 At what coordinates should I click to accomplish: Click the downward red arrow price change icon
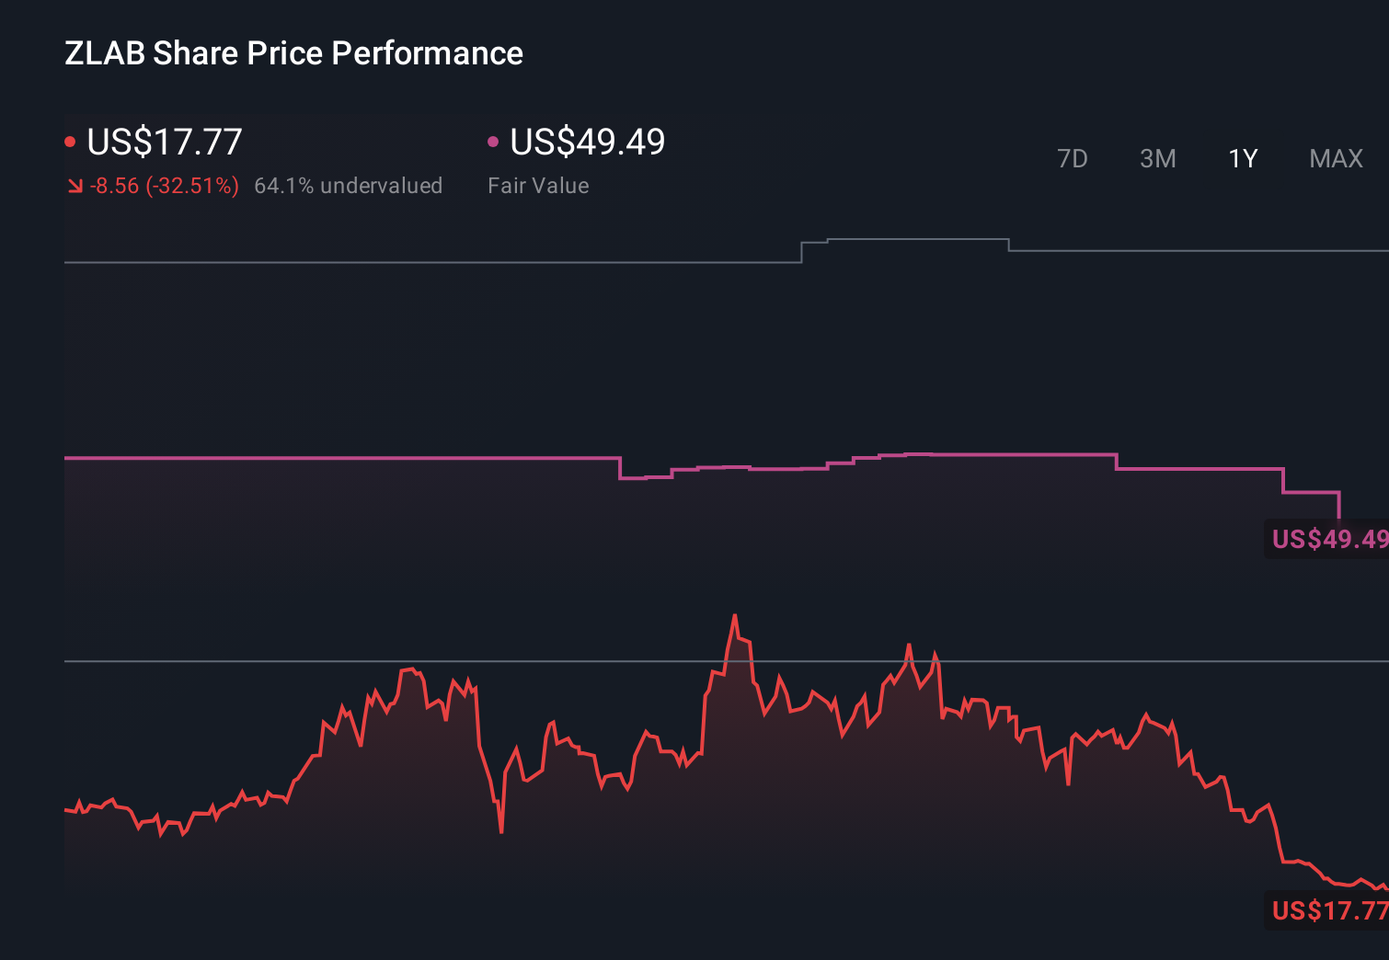coord(75,185)
